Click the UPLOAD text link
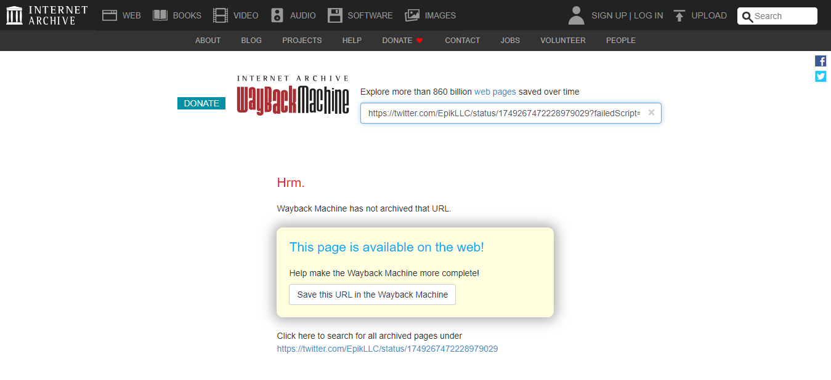This screenshot has width=831, height=380. click(x=709, y=15)
